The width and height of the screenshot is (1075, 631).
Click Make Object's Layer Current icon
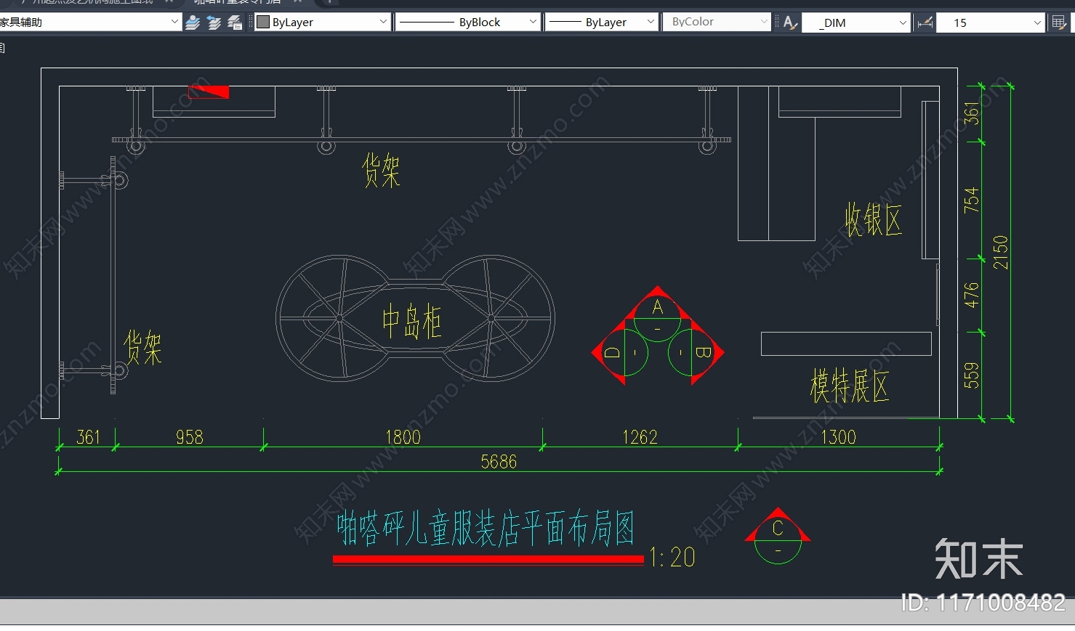pyautogui.click(x=193, y=23)
